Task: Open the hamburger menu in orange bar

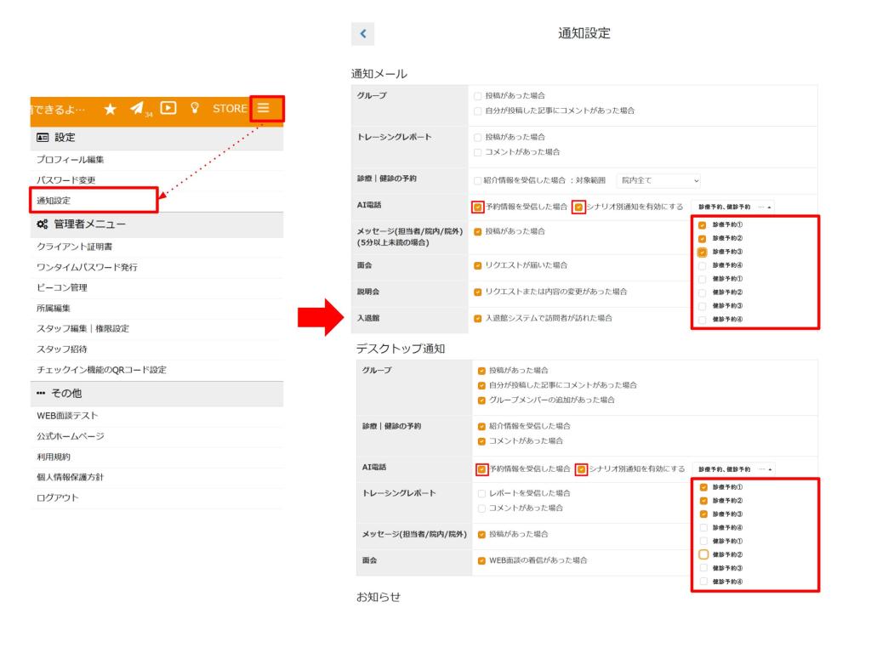Action: 265,108
